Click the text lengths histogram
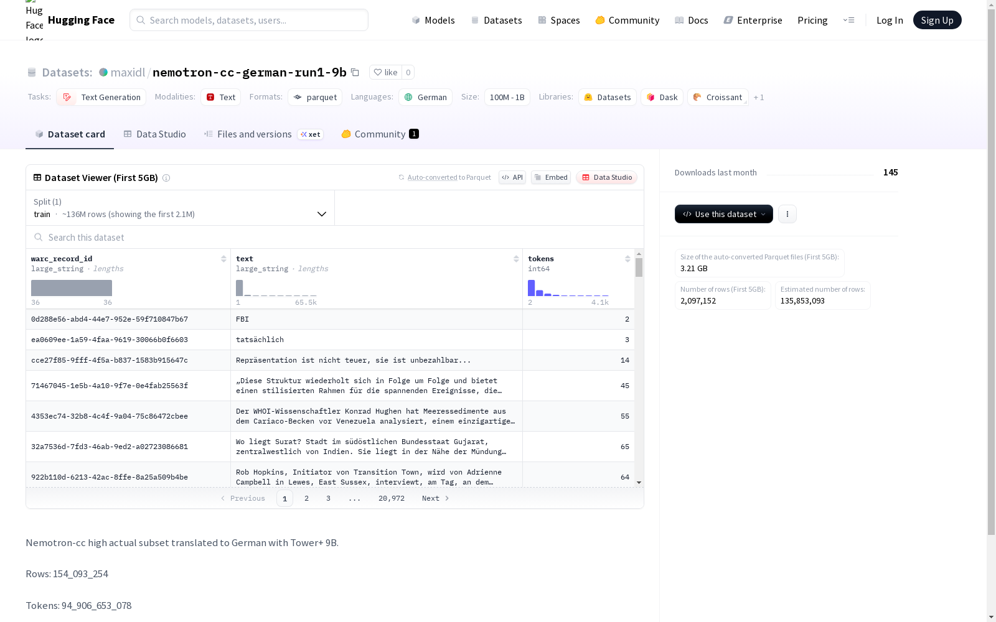Viewport: 996px width, 622px height. [276, 288]
